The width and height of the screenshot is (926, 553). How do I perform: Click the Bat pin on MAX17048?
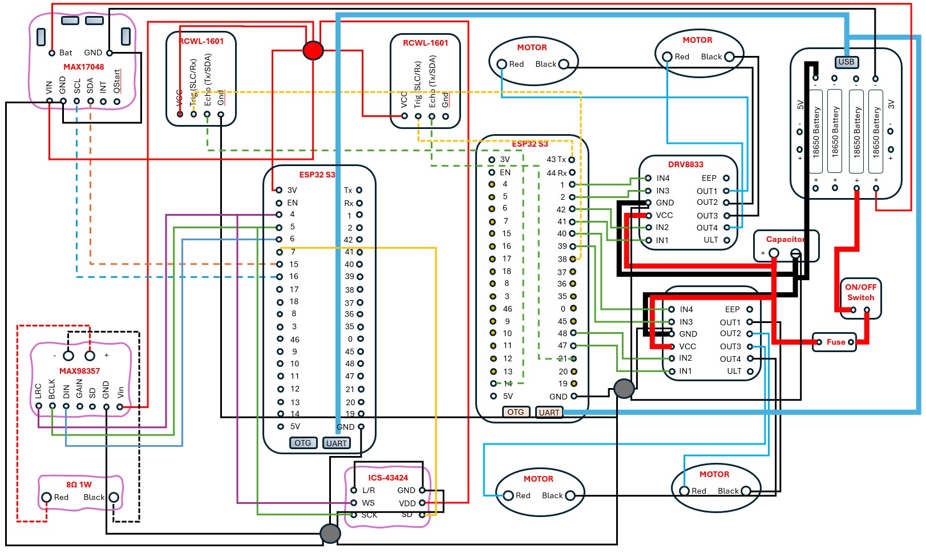pos(52,53)
